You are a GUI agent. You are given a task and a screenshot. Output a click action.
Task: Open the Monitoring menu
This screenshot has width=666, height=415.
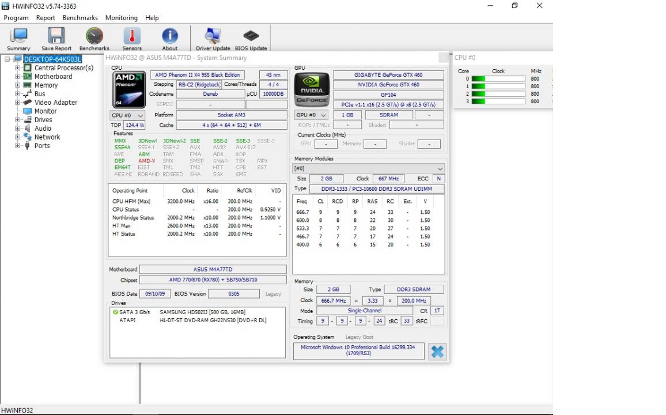(121, 18)
